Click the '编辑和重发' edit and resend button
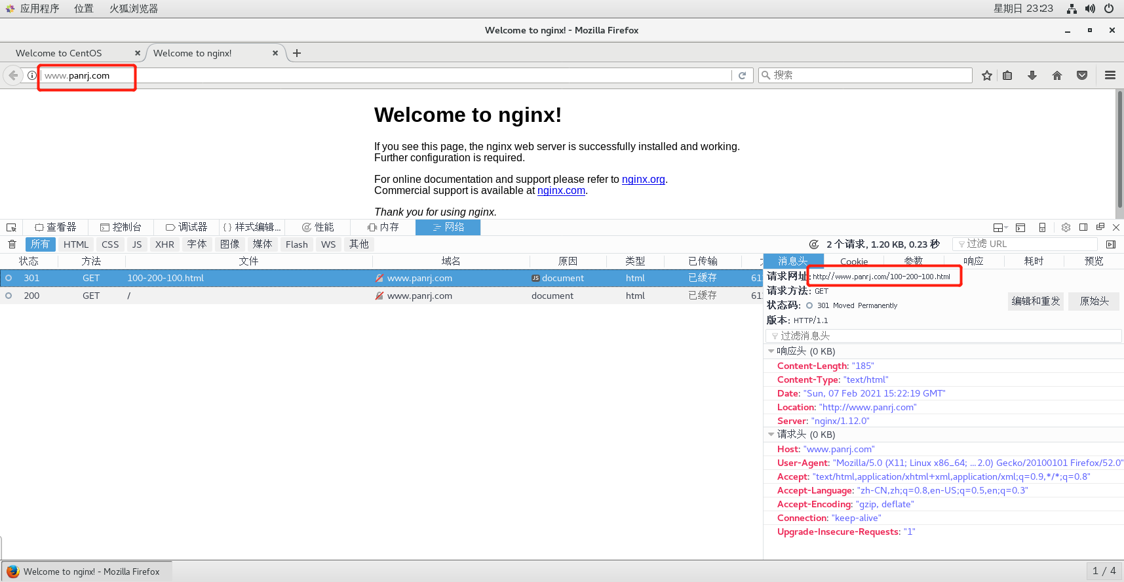Viewport: 1124px width, 582px height. pyautogui.click(x=1036, y=301)
